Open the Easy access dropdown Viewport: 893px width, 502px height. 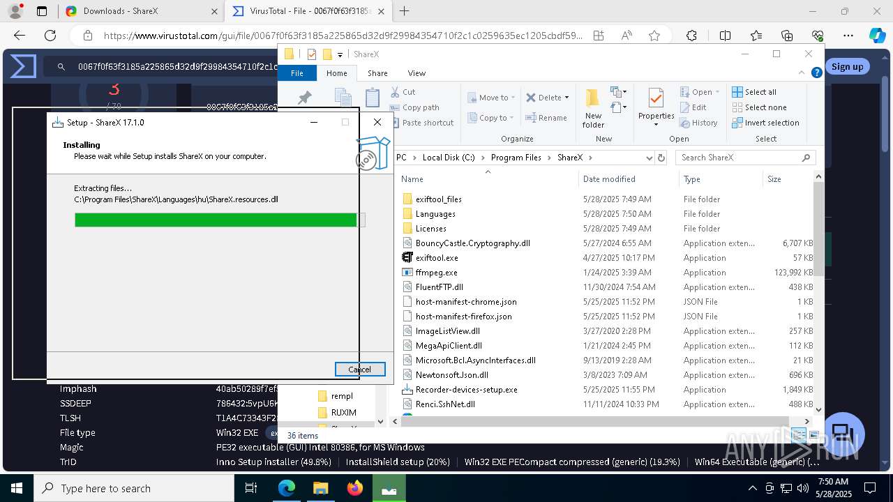point(617,107)
